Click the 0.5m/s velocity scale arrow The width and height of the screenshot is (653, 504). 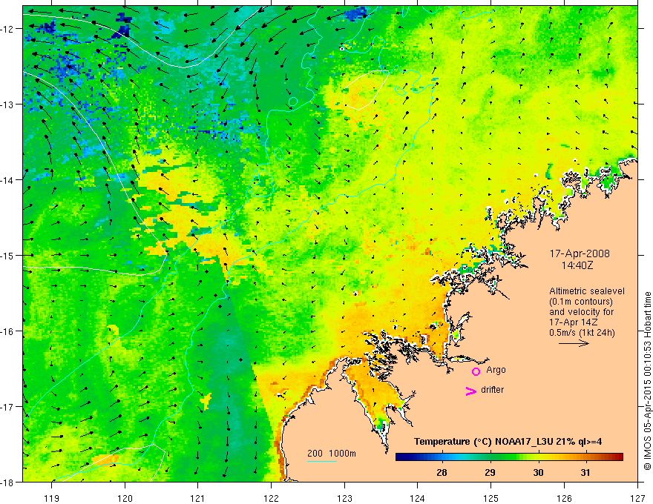tap(574, 343)
